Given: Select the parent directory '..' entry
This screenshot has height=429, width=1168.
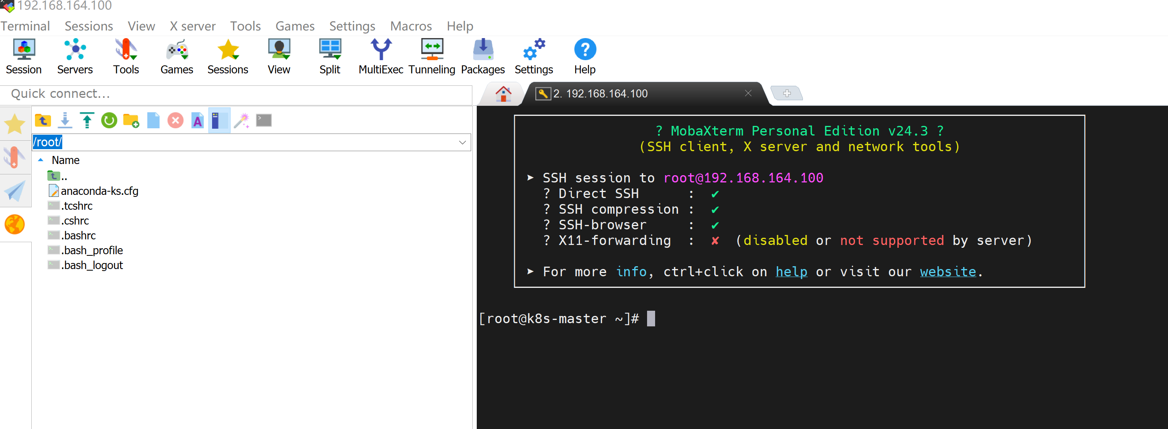Looking at the screenshot, I should point(57,176).
